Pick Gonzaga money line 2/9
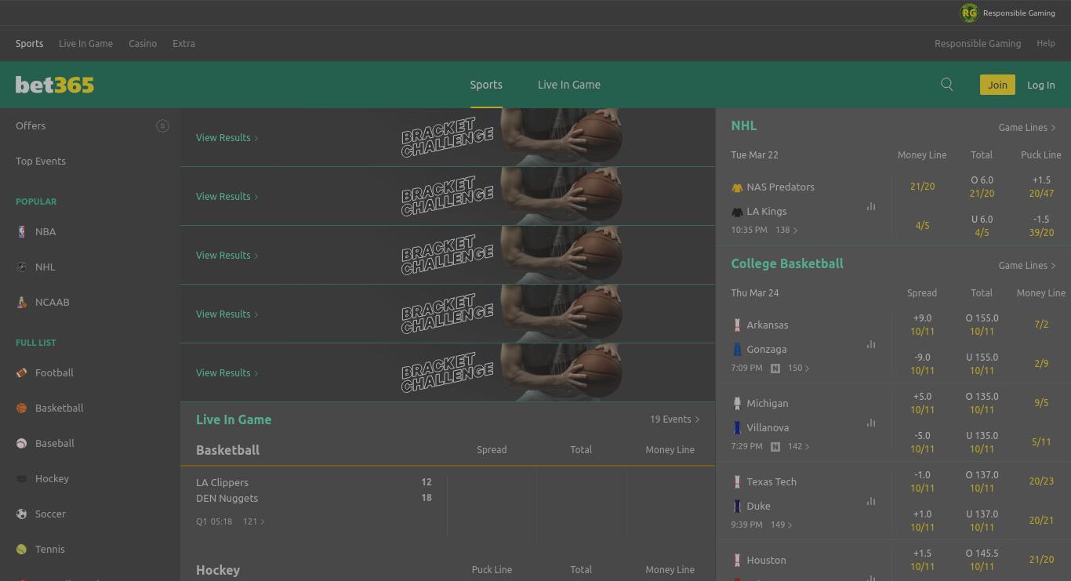 (1041, 364)
